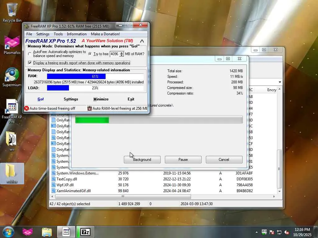The height and width of the screenshot is (238, 318).
Task: Click the muted volume tray icon
Action: point(287,232)
